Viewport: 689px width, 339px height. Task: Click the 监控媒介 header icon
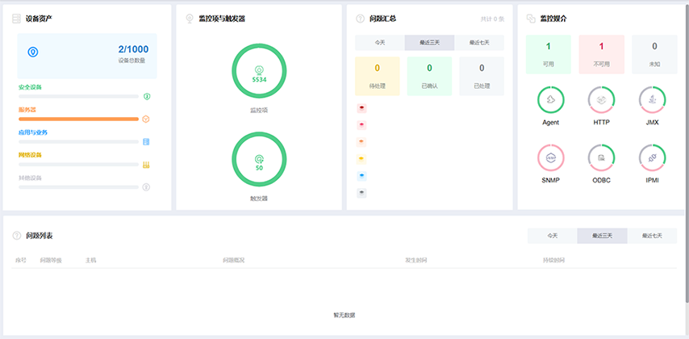531,19
